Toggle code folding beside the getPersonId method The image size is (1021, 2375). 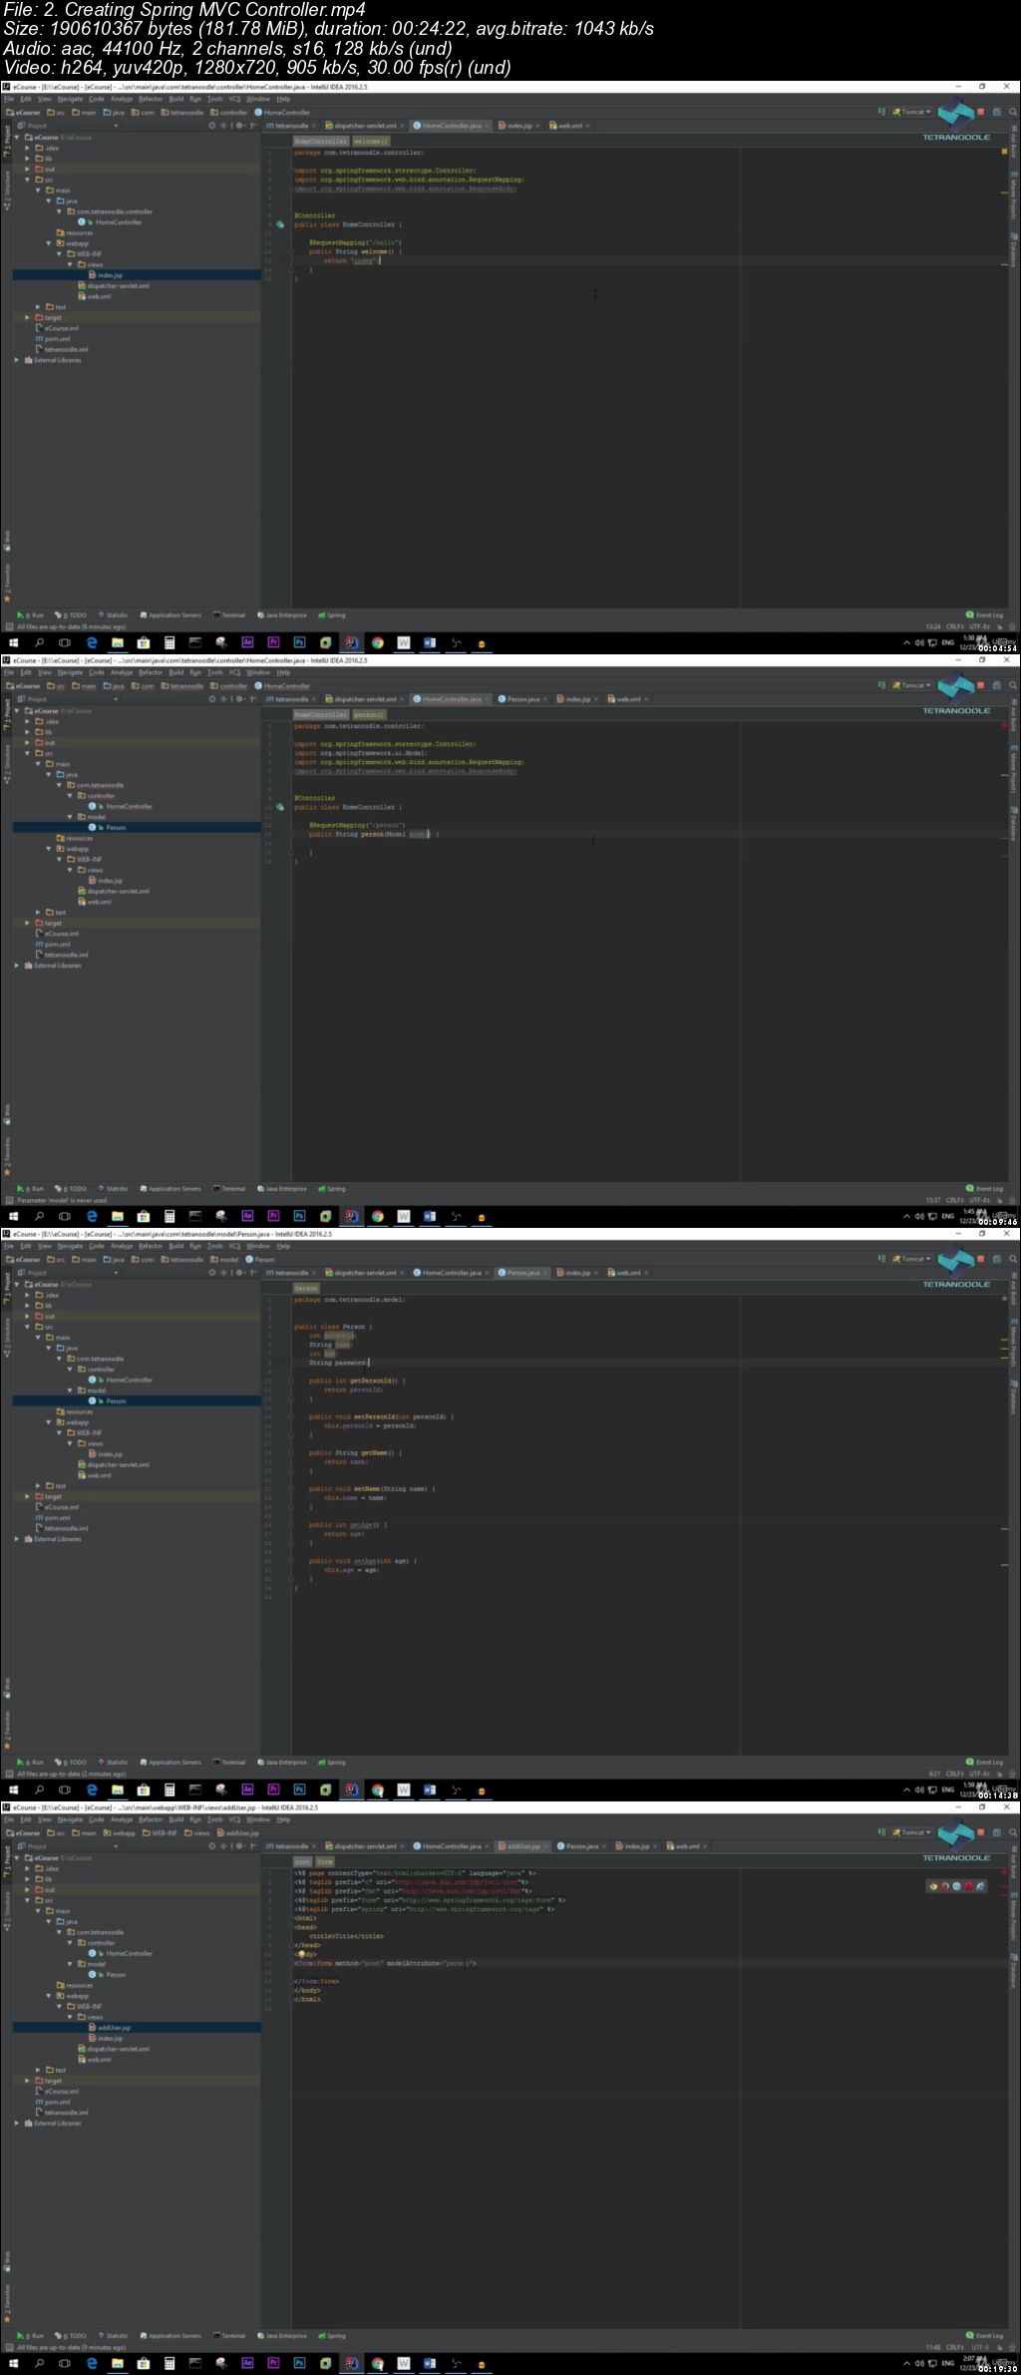pyautogui.click(x=291, y=1381)
